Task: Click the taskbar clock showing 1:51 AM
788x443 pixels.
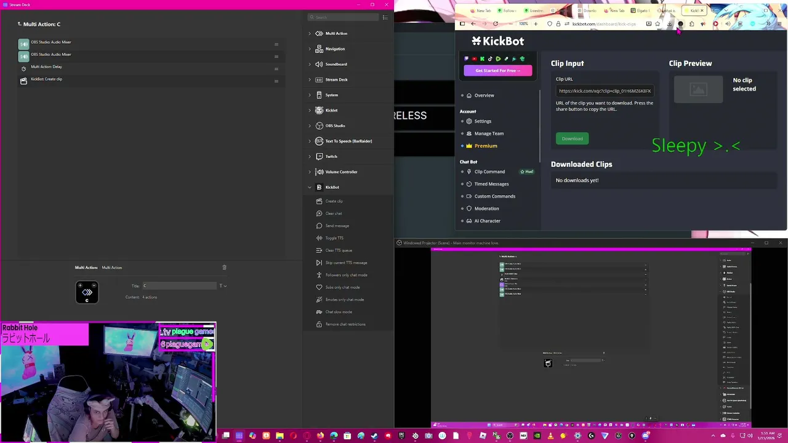Action: (768, 436)
